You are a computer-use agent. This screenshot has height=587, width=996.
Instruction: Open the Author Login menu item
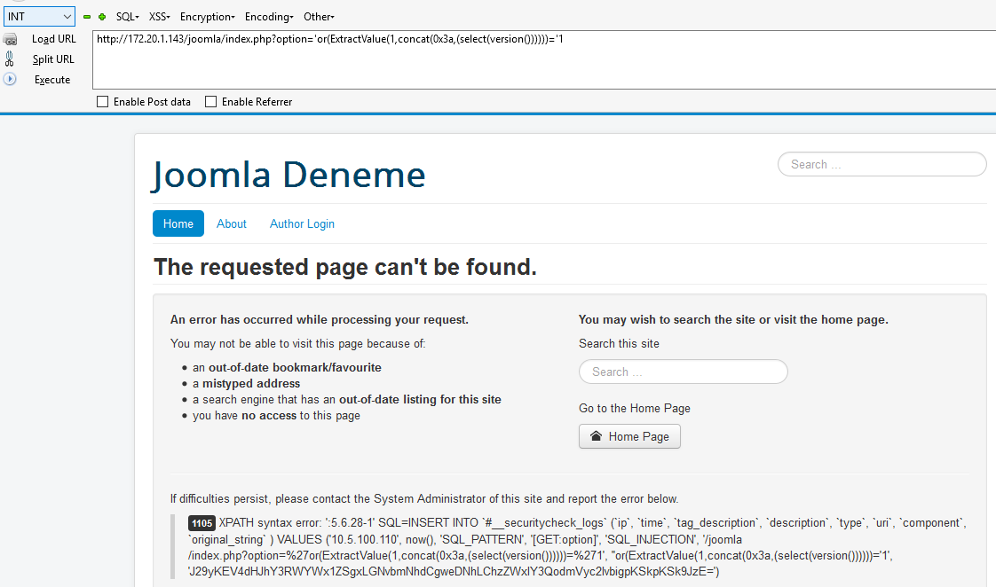pos(302,223)
